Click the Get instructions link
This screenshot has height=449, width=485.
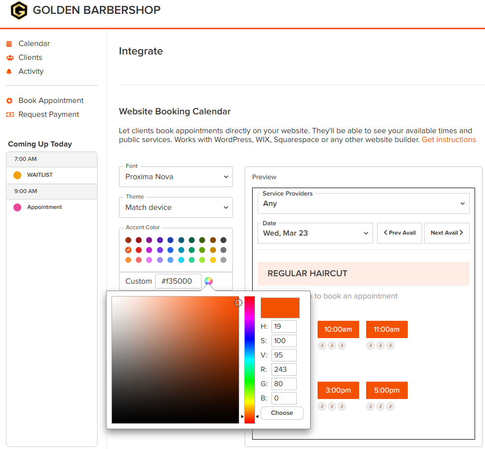tap(449, 140)
